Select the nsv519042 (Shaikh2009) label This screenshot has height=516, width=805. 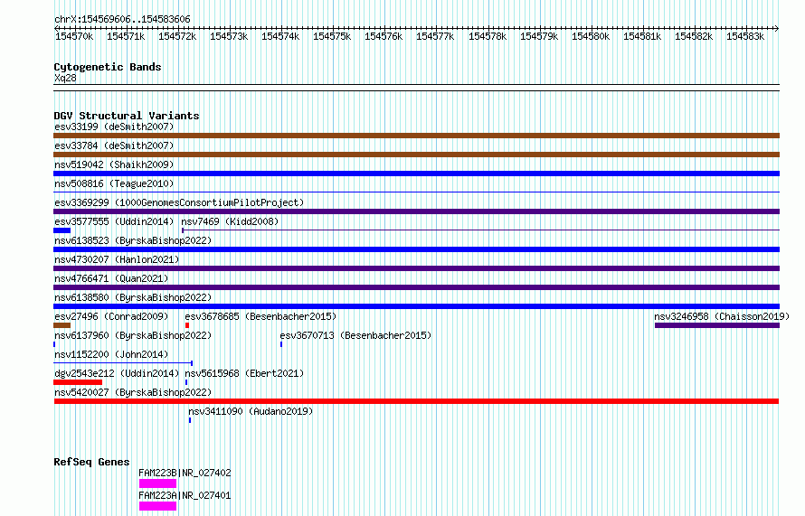tap(114, 164)
